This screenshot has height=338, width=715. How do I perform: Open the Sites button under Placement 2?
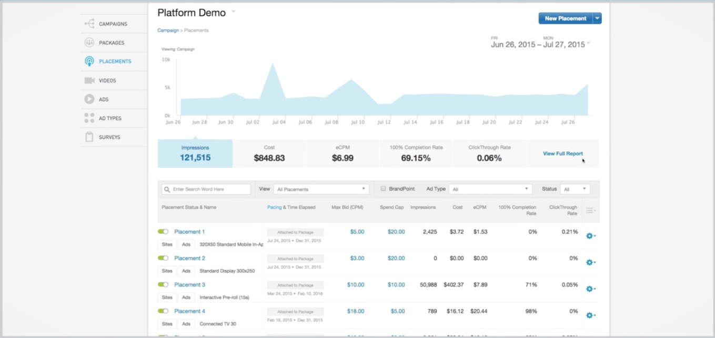(167, 271)
